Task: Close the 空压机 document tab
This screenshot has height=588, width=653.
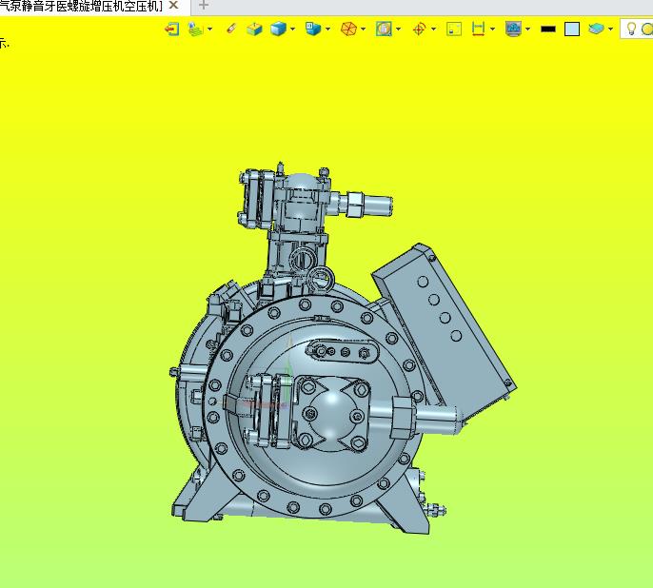Action: pos(173,6)
